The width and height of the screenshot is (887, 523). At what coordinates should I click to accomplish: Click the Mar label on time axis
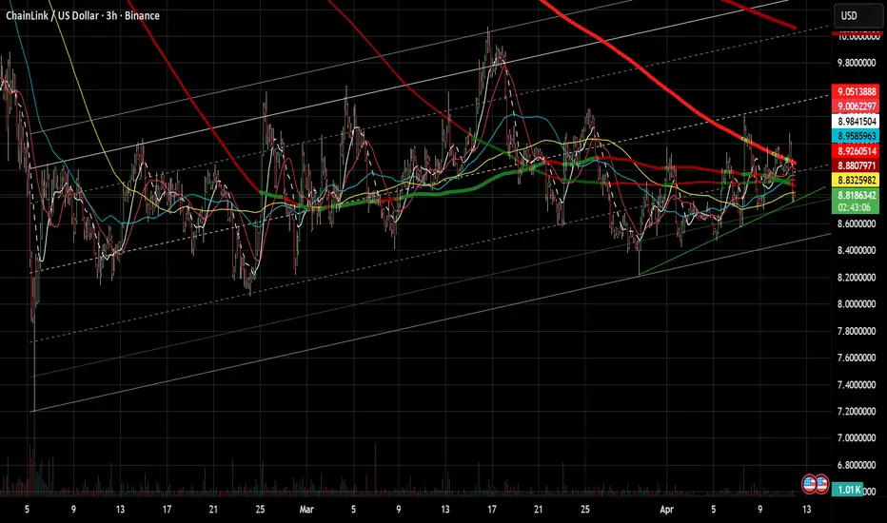306,510
